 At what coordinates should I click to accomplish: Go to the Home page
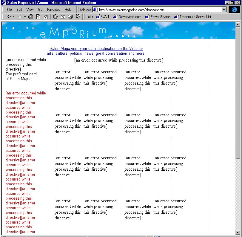click(x=46, y=17)
